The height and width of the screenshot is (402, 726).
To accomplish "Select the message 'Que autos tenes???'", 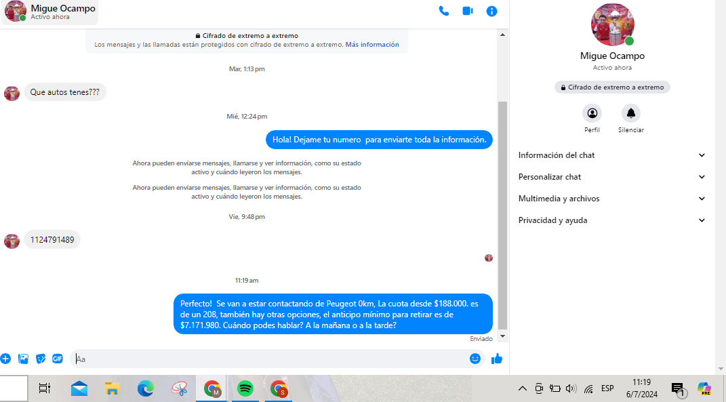I will point(65,92).
